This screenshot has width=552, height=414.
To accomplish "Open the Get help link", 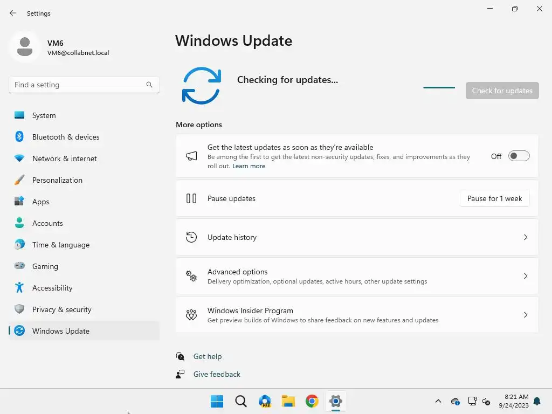I will coord(208,356).
